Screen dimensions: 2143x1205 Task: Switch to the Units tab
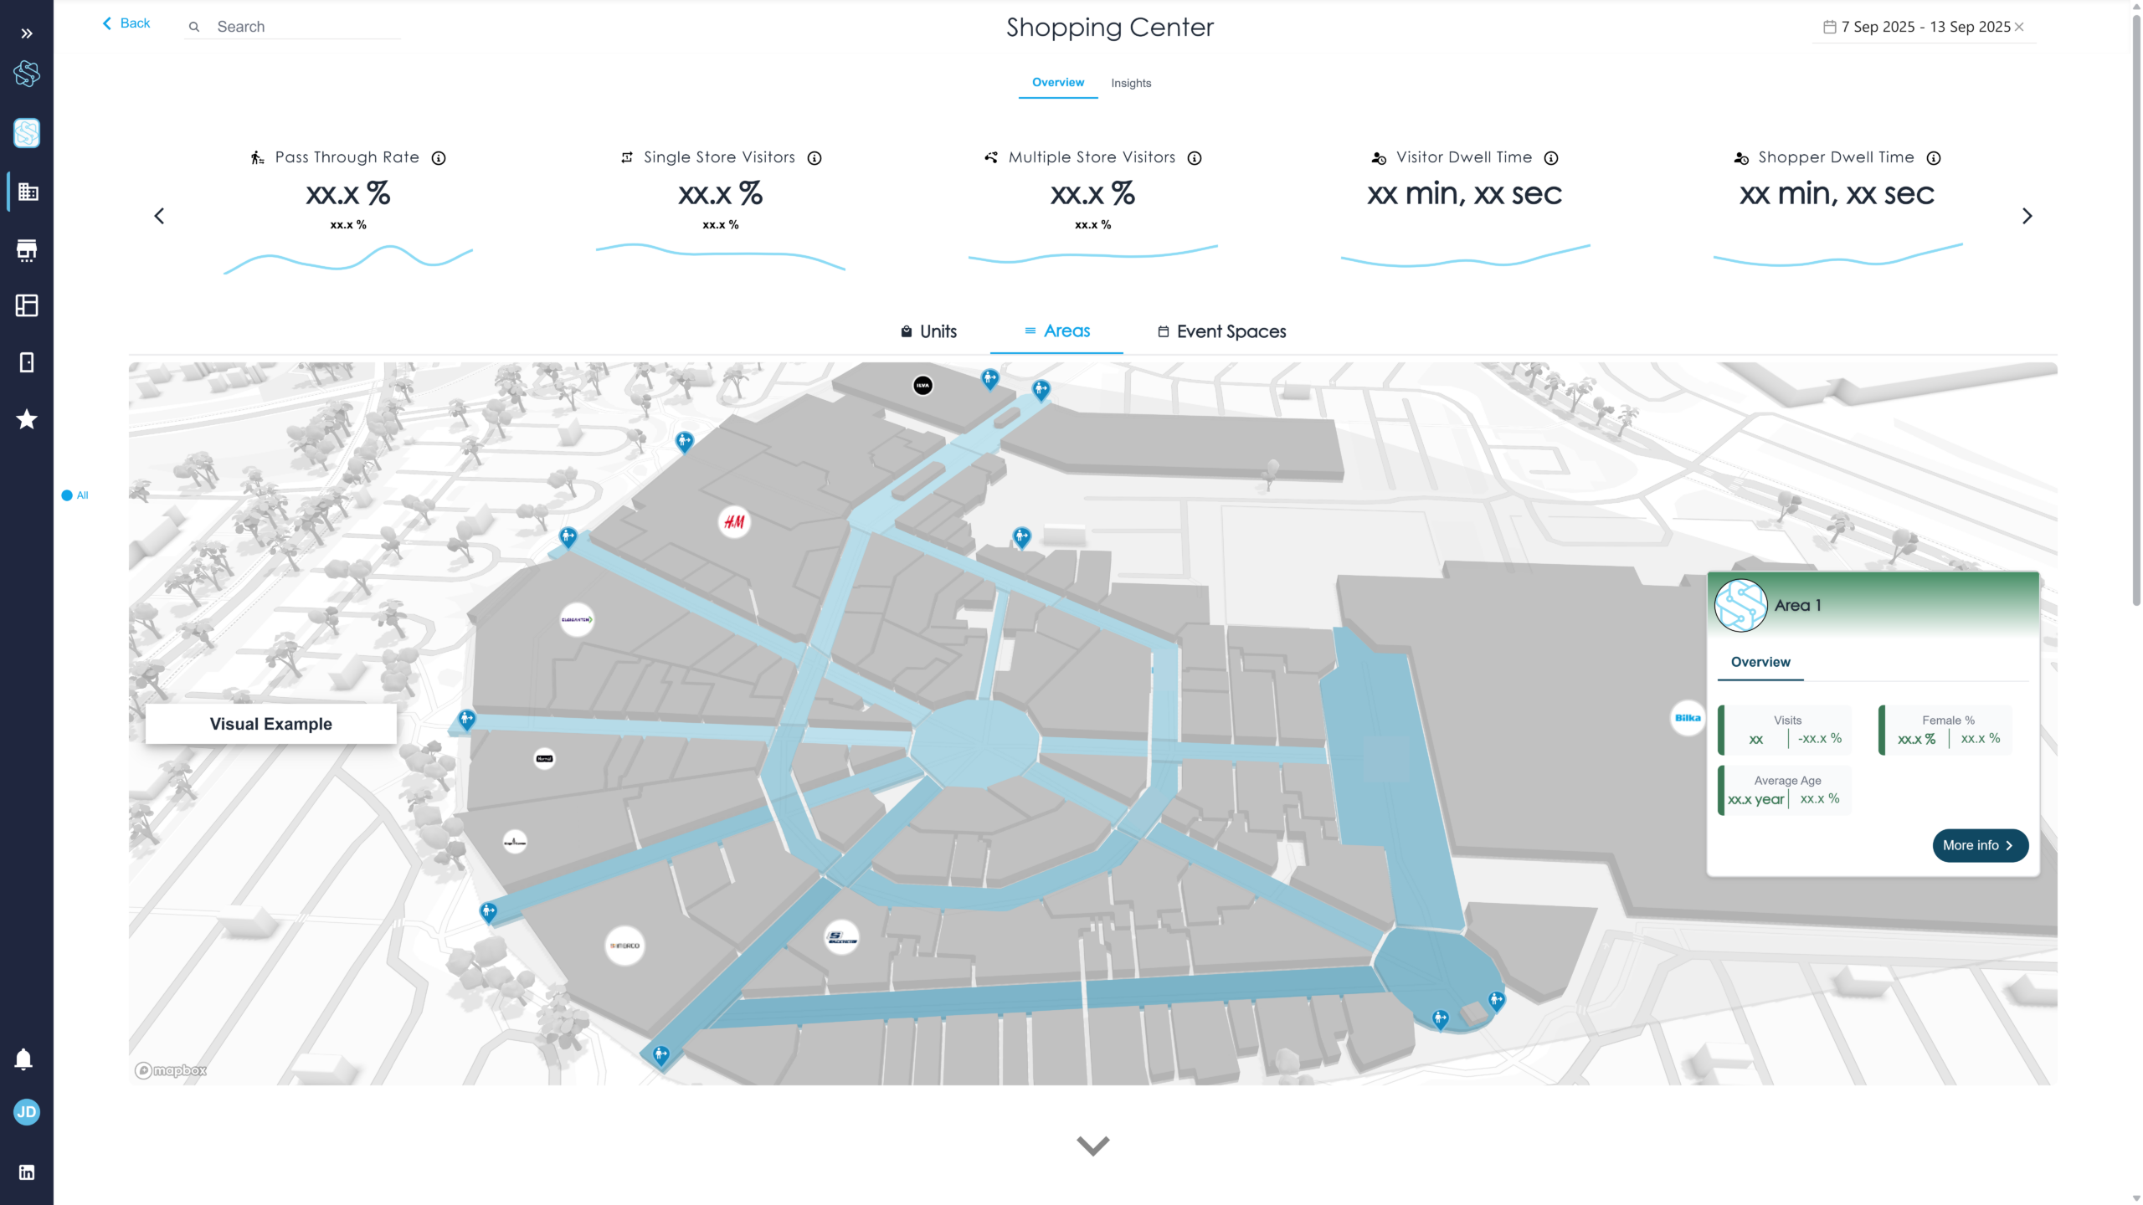[x=928, y=331]
